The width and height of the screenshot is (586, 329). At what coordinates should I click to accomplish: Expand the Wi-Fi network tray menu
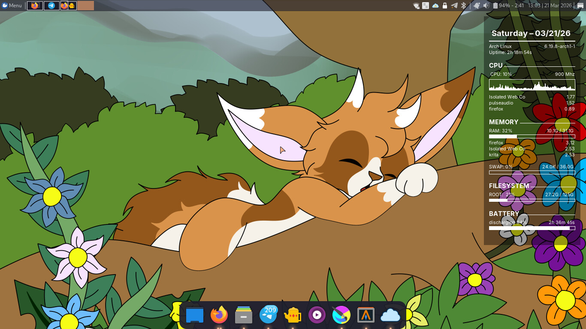(416, 6)
